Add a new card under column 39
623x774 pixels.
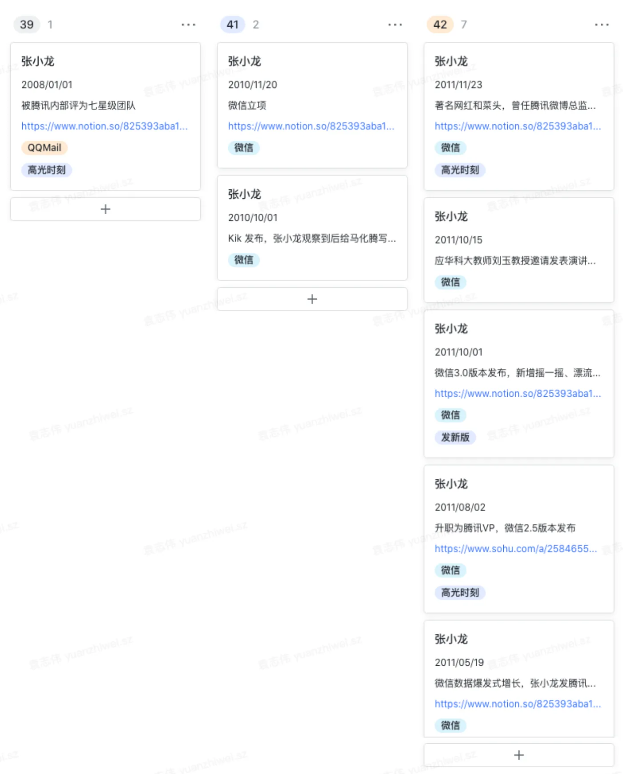(x=105, y=209)
